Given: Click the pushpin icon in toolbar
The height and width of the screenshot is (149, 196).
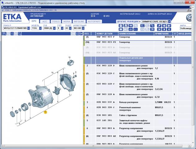Looking at the screenshot, I should point(159,26).
